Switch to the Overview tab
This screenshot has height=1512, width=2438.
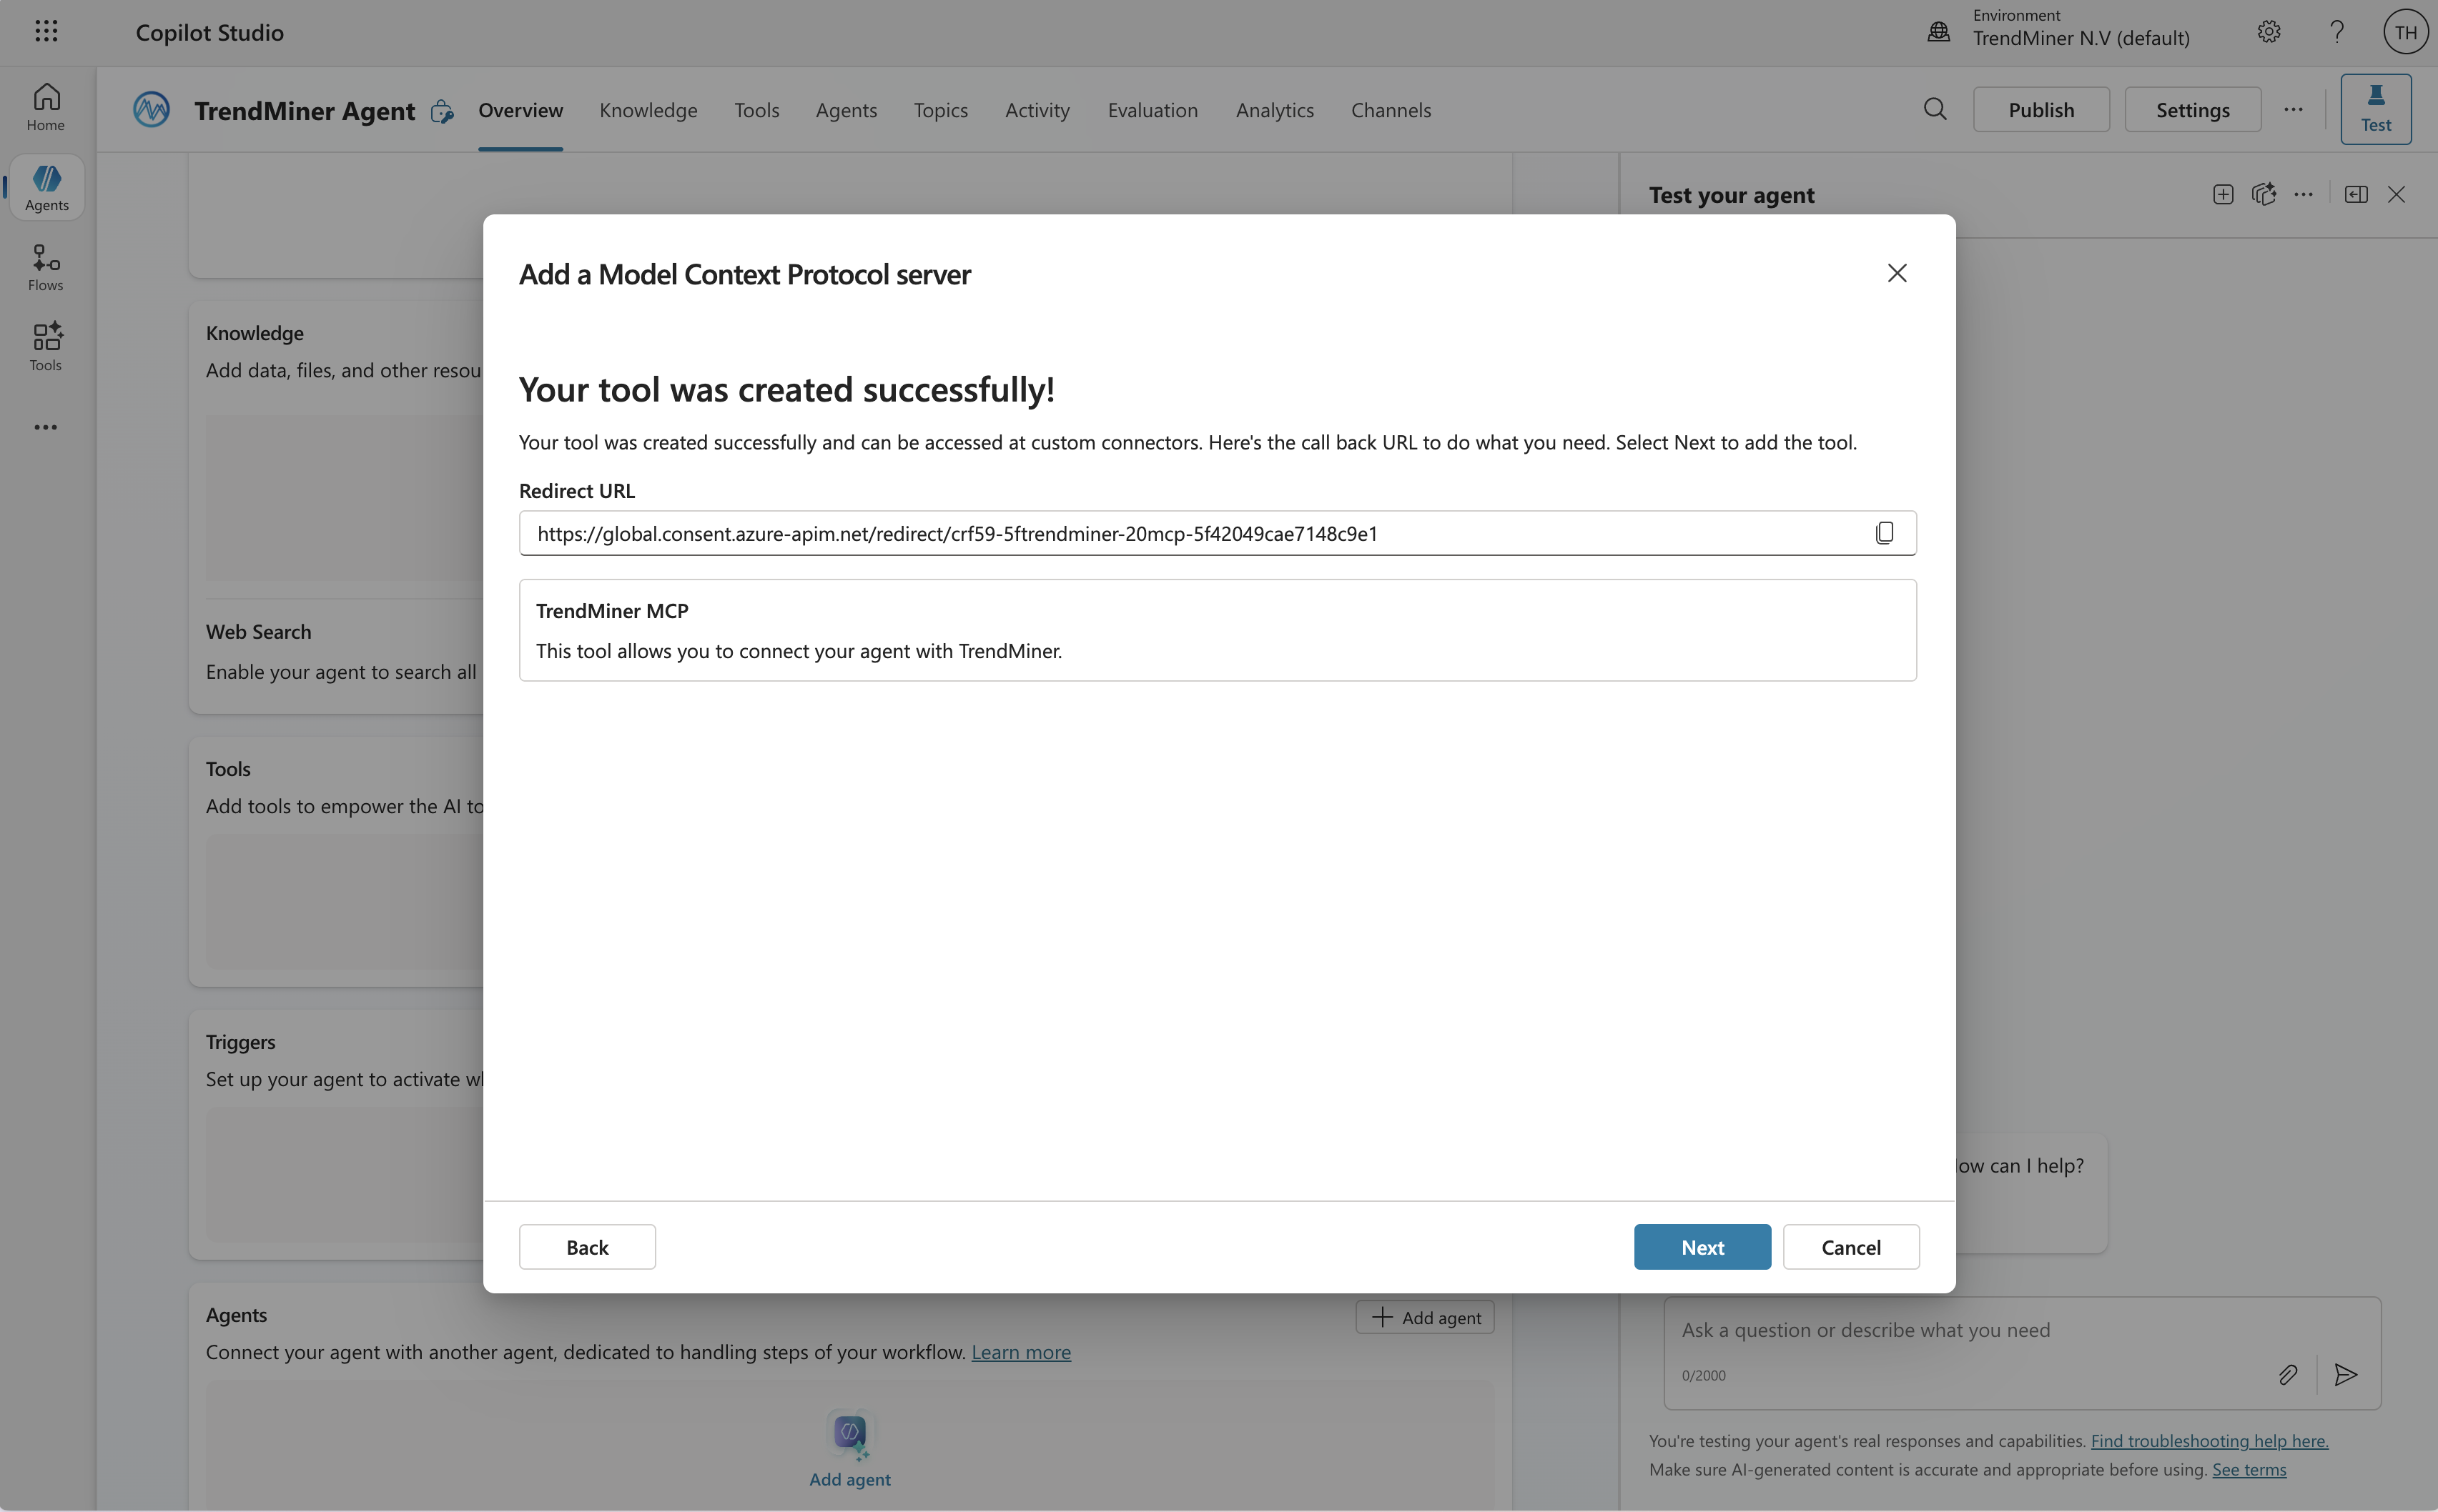(520, 110)
